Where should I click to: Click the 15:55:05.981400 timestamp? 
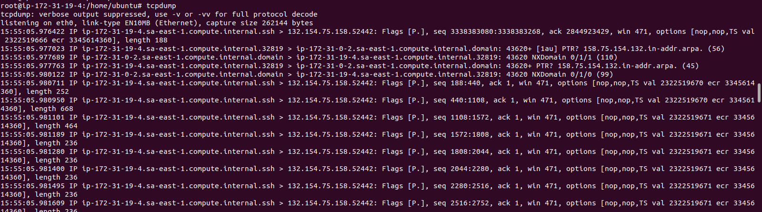32,169
